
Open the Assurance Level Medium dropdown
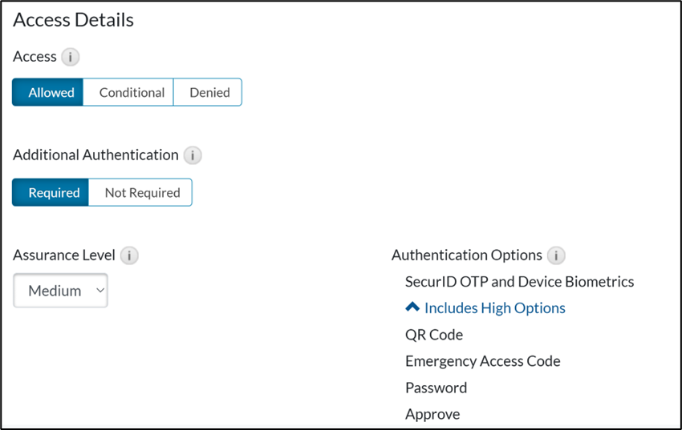coord(61,291)
